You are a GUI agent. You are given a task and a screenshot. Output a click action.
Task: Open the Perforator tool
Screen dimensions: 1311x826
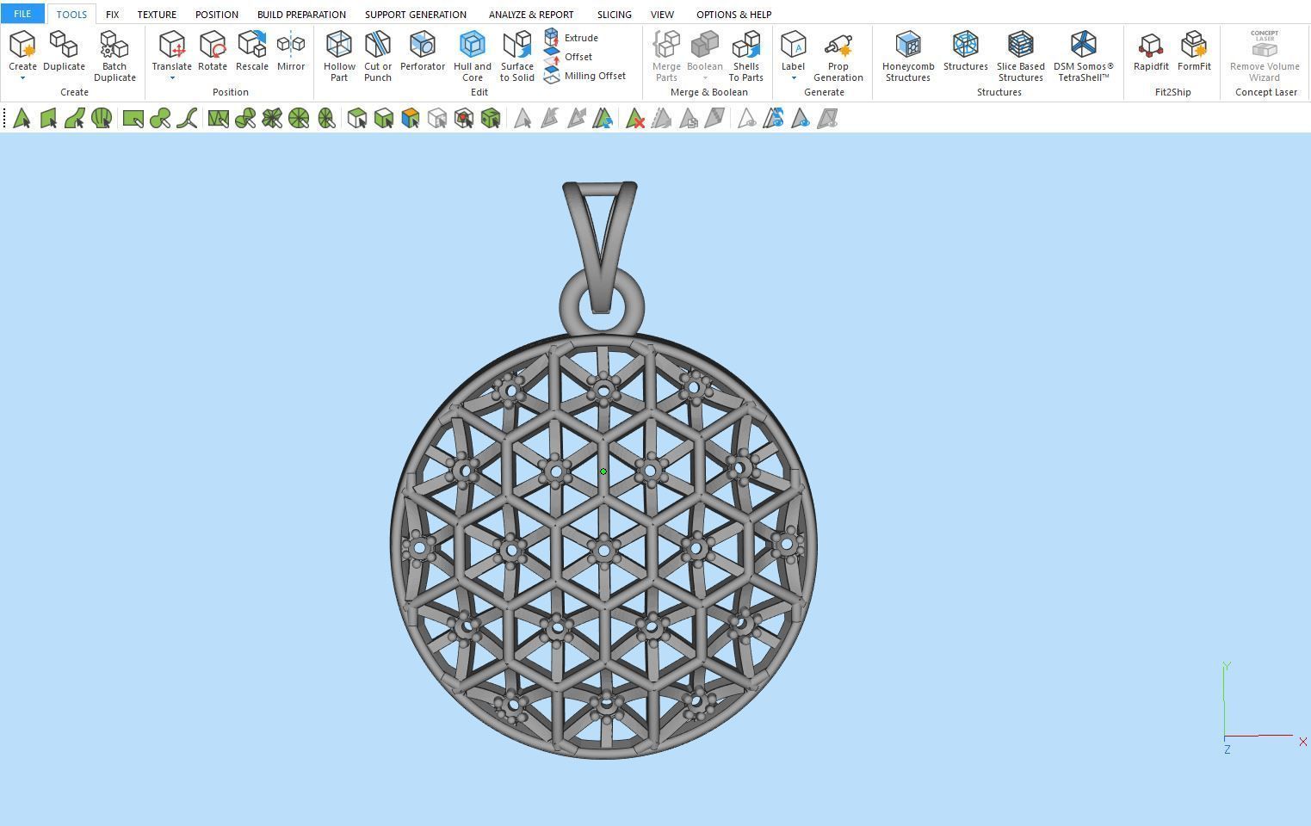coord(423,52)
